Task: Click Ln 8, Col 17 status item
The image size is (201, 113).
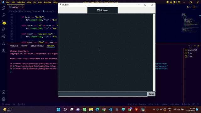Action: coord(132,105)
